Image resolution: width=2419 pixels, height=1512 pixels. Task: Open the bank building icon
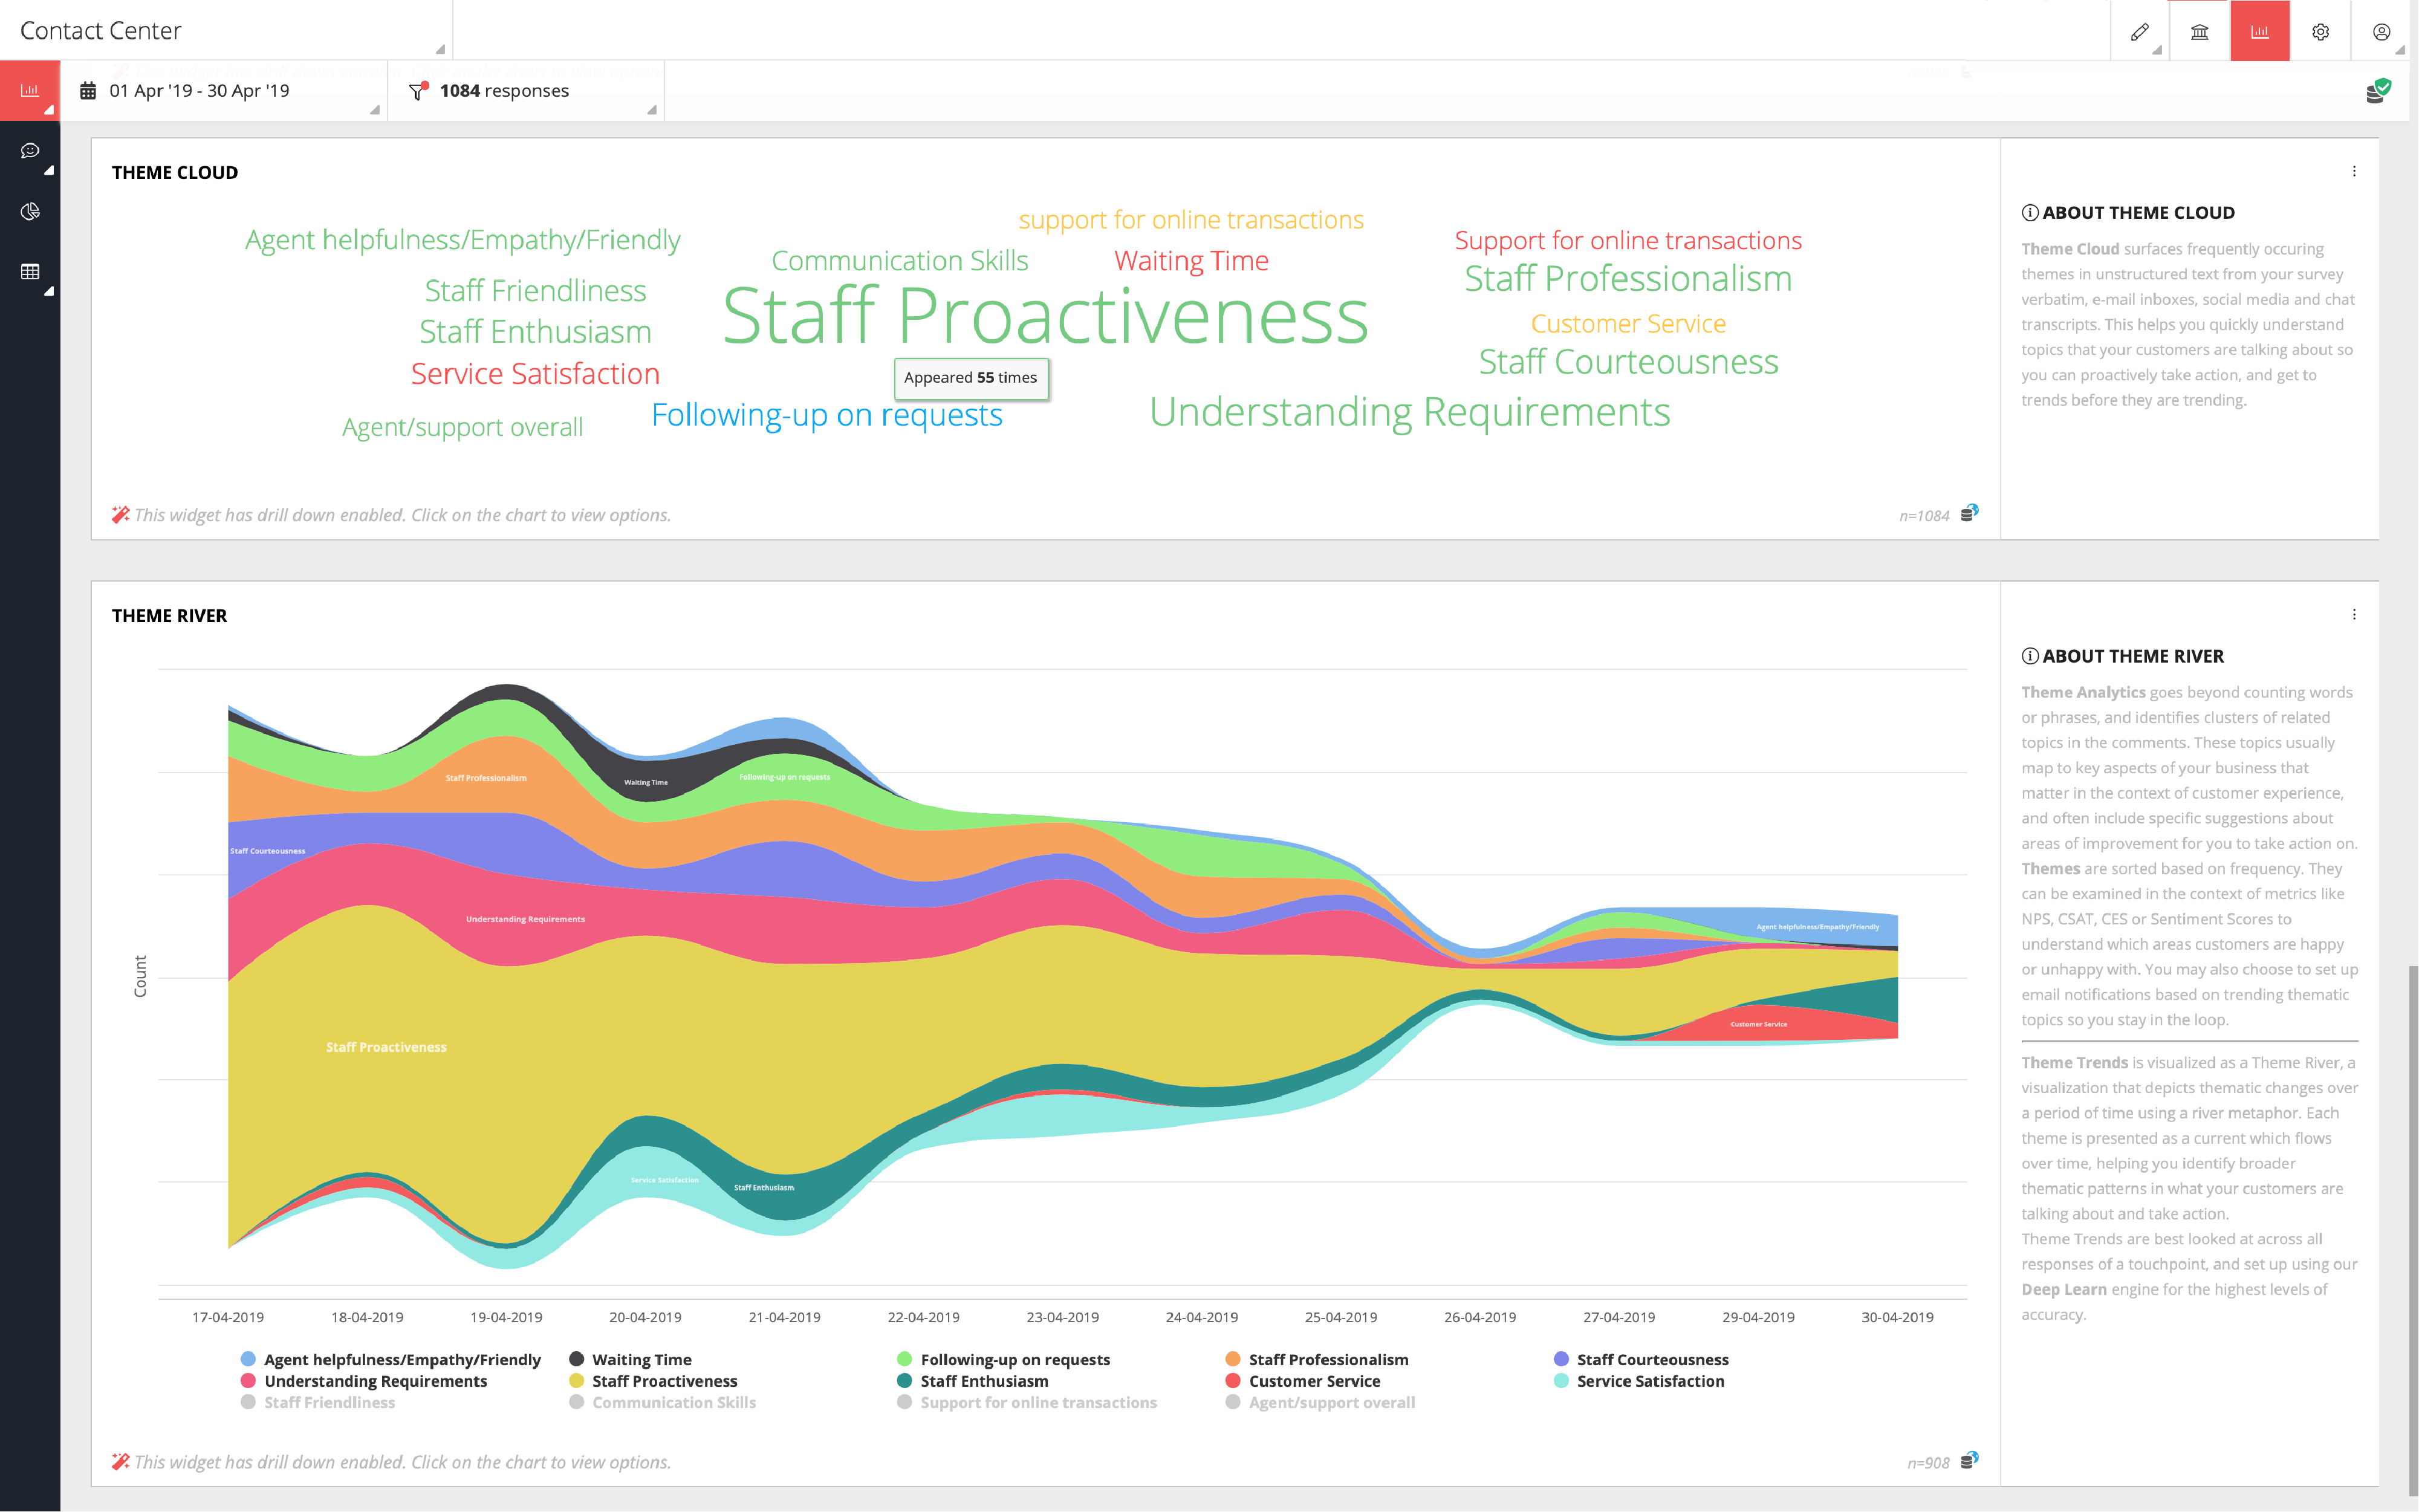pos(2199,32)
